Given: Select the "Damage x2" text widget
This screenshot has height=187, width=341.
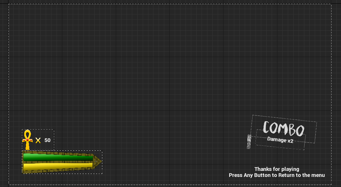Looking at the screenshot, I should click(x=280, y=140).
